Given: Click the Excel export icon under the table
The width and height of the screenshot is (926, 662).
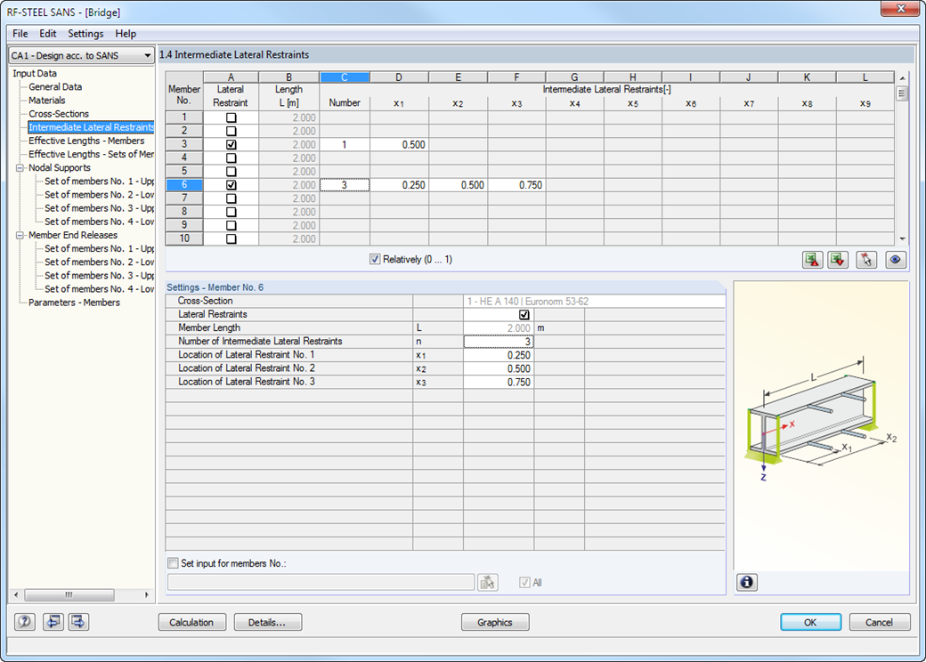Looking at the screenshot, I should [x=813, y=260].
